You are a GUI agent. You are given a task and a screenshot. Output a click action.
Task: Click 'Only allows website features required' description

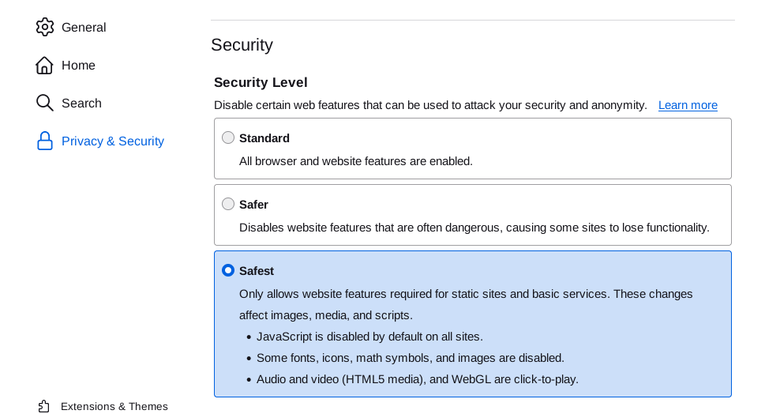(466, 304)
